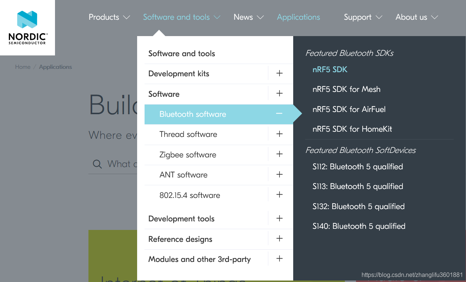Click Applications breadcrumb link

coord(55,67)
